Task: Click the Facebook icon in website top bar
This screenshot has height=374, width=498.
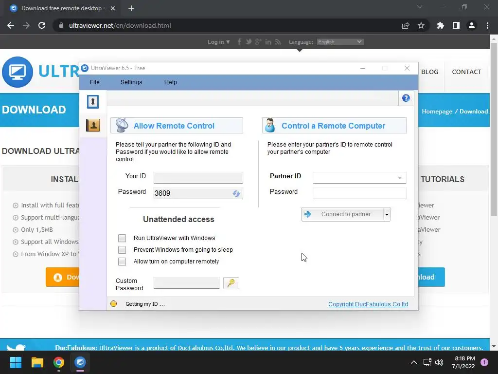Action: 239,42
